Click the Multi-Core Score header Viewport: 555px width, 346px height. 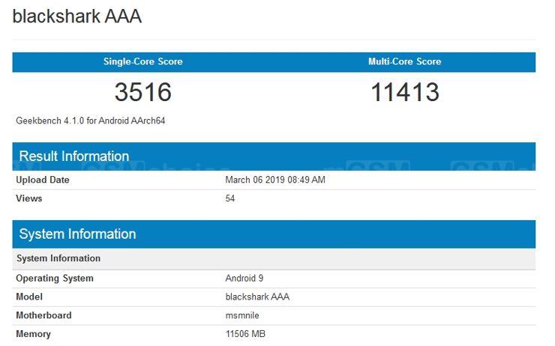[404, 61]
